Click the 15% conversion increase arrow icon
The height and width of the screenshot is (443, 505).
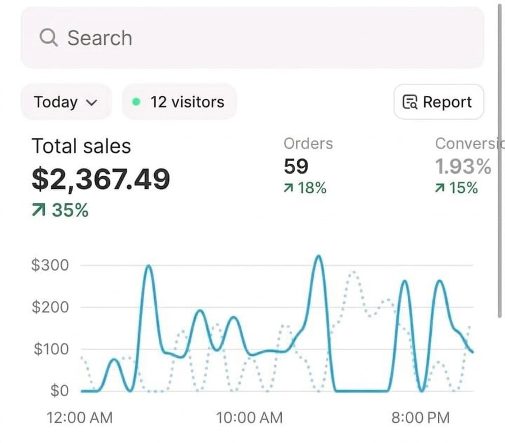(x=440, y=189)
